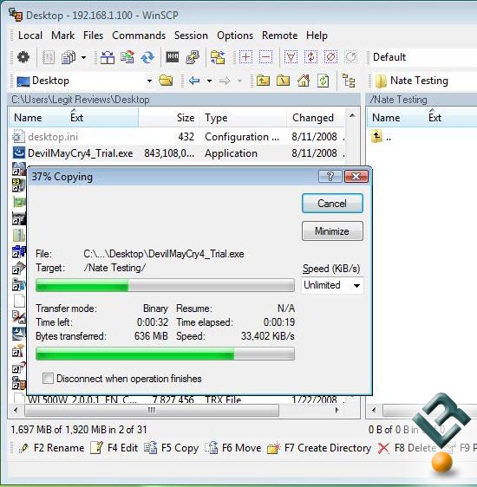
Task: Click the Select Files plus icon
Action: [245, 57]
